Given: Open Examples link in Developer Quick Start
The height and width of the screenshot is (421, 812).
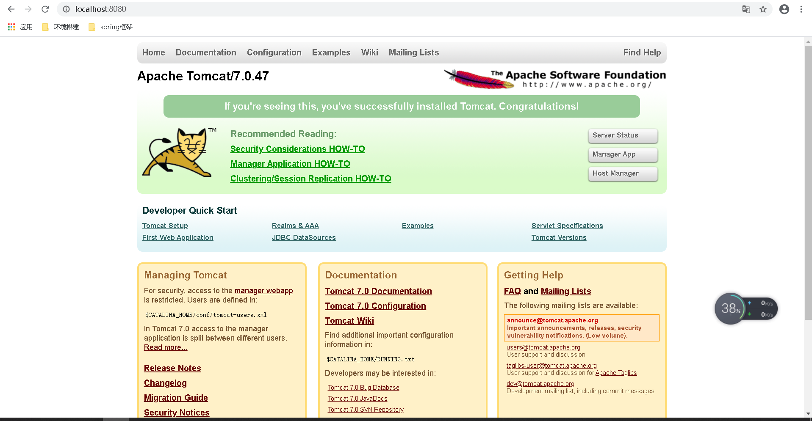Looking at the screenshot, I should [x=417, y=226].
